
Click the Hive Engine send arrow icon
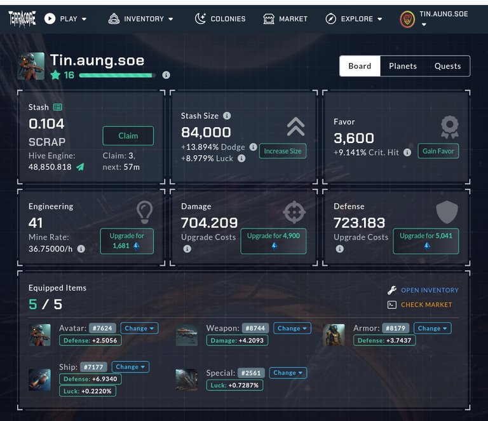tap(80, 167)
